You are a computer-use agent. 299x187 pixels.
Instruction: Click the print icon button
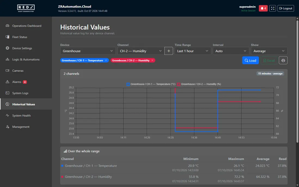click(x=283, y=60)
